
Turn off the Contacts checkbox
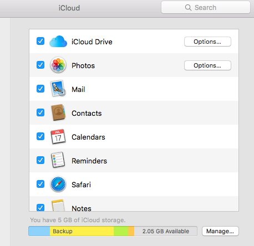pyautogui.click(x=40, y=112)
